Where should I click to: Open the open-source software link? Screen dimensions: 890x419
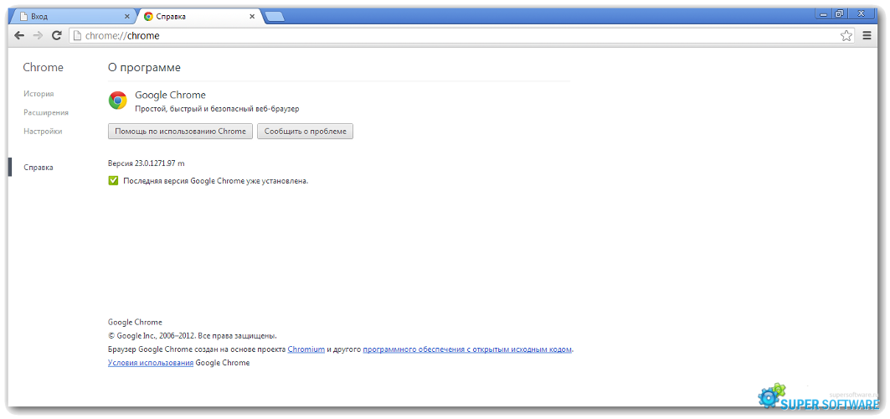tap(467, 349)
